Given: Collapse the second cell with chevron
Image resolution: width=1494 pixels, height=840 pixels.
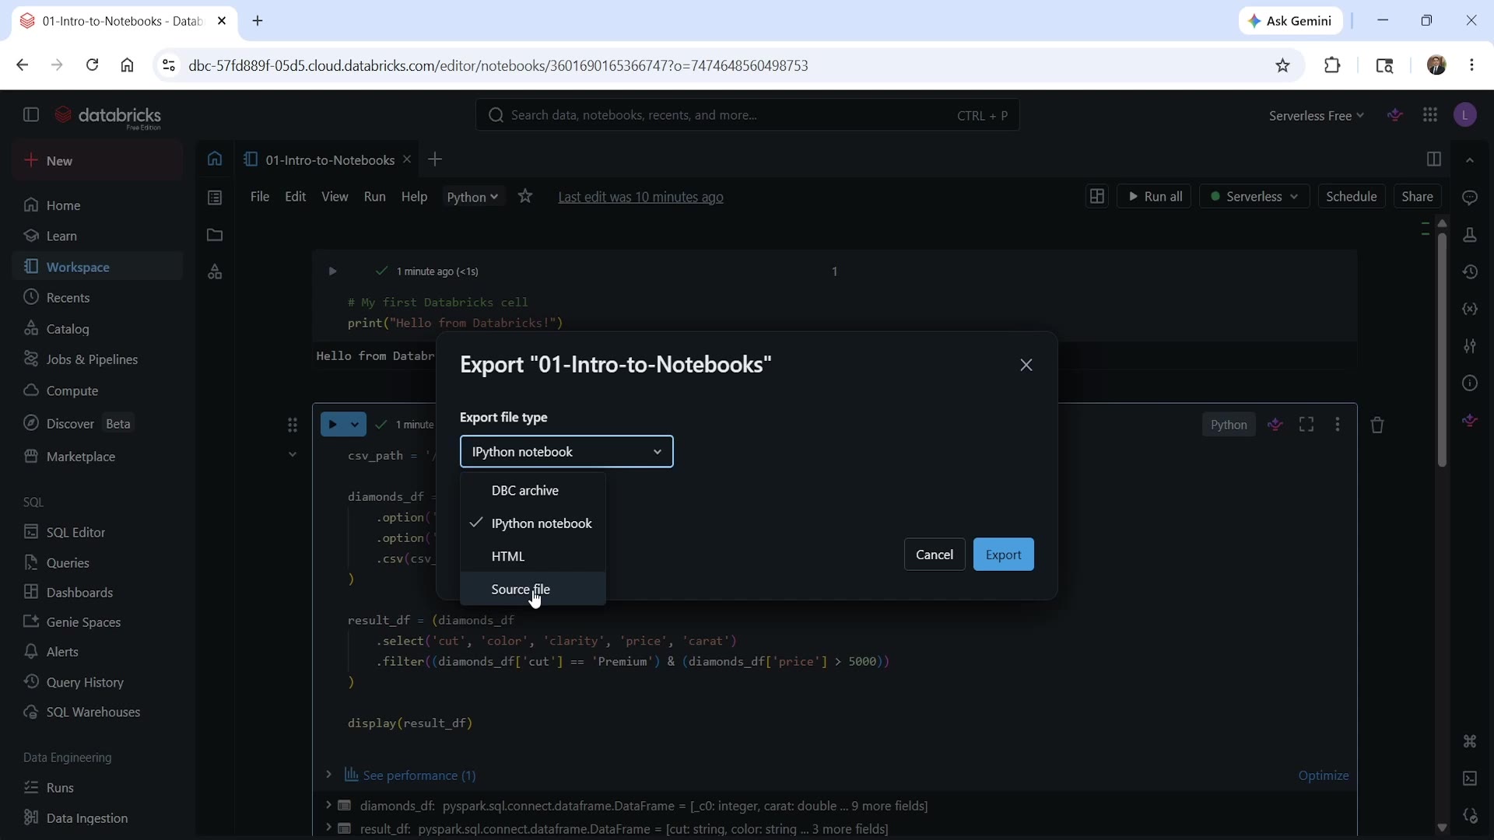Looking at the screenshot, I should pos(293,455).
